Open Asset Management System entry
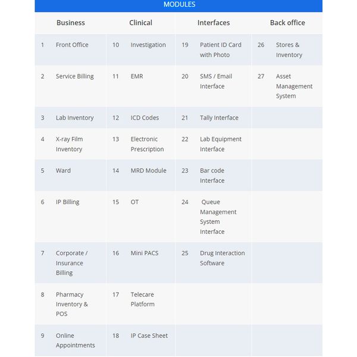The image size is (357, 357). pos(294,86)
